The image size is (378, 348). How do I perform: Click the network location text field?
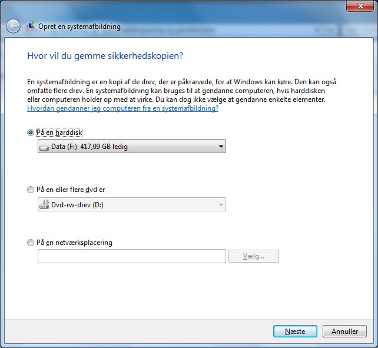click(x=132, y=256)
